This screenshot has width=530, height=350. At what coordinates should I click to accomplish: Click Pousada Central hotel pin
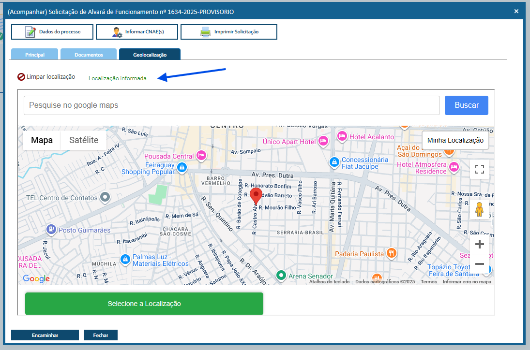[201, 156]
